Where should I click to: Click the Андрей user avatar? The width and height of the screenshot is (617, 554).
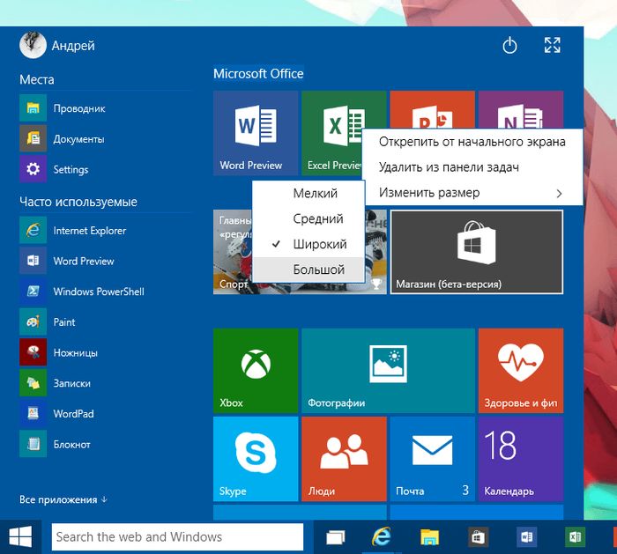tap(33, 45)
